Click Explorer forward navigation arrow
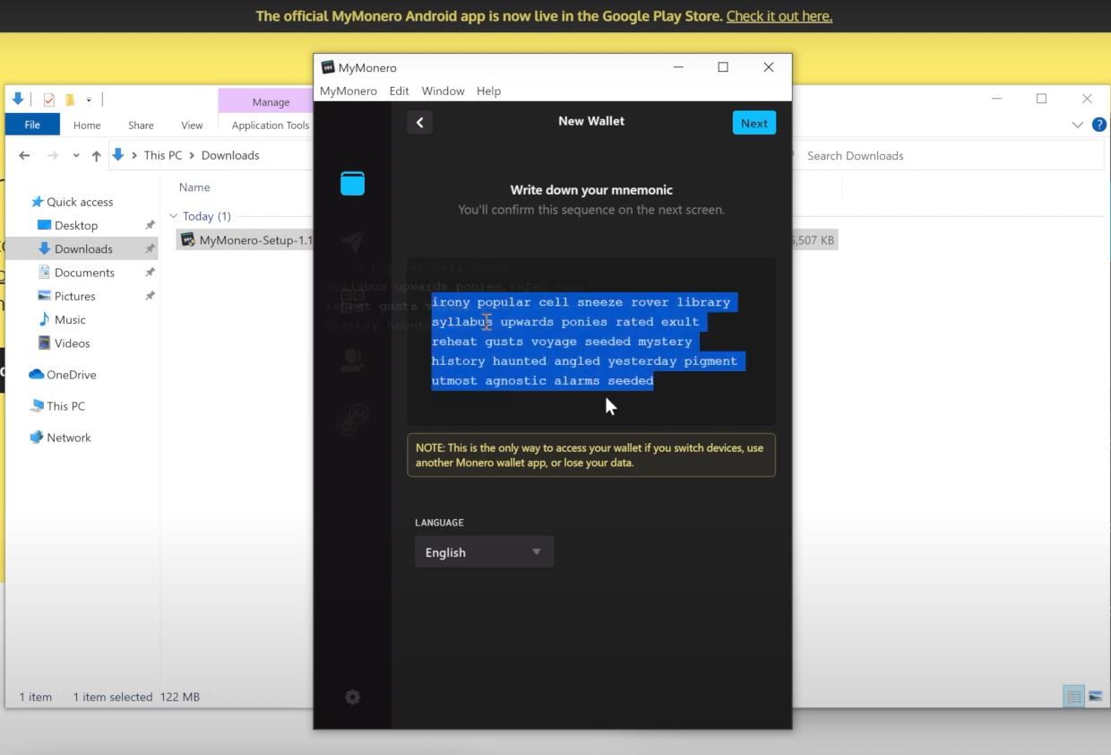The width and height of the screenshot is (1111, 755). point(53,155)
